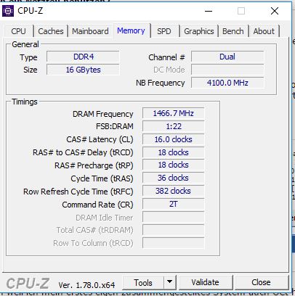Image resolution: width=295 pixels, height=296 pixels.
Task: Click the empty Total CAS# (tRDRAM) field
Action: 174,230
